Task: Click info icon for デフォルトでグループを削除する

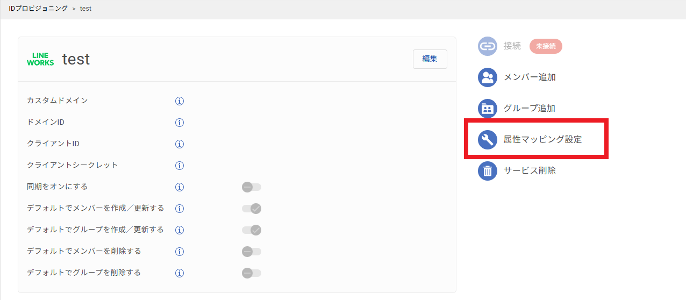Action: coord(180,273)
